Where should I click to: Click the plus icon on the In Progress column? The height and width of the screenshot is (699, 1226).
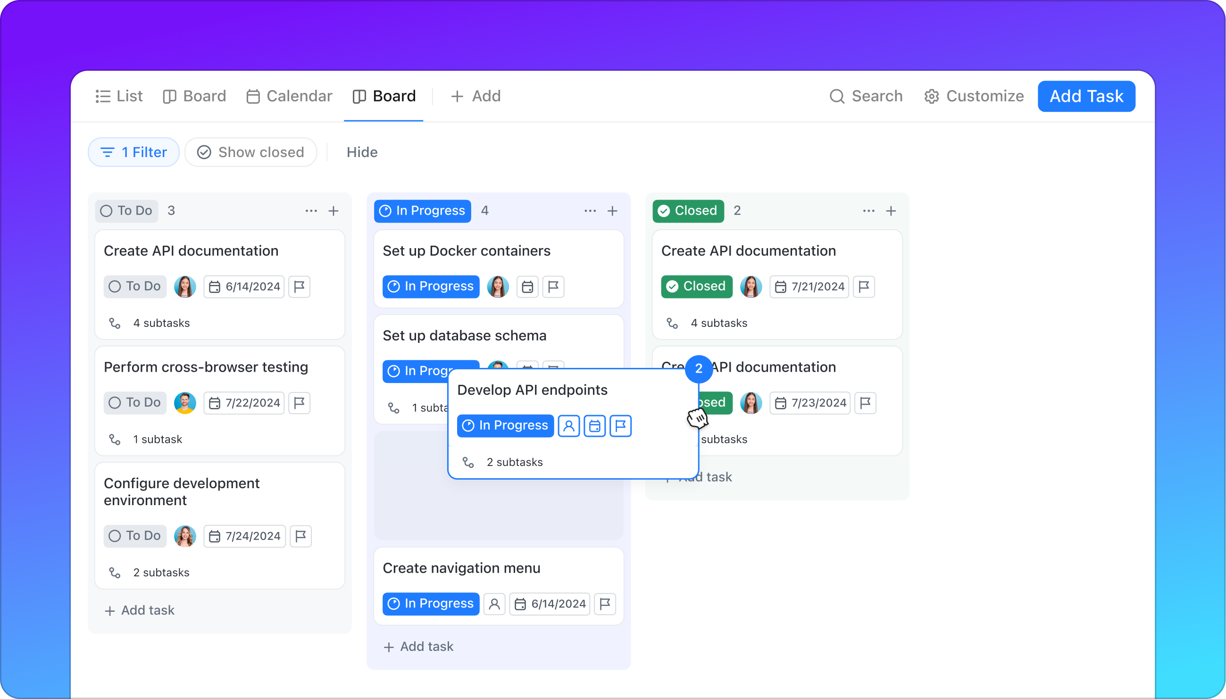pyautogui.click(x=612, y=211)
